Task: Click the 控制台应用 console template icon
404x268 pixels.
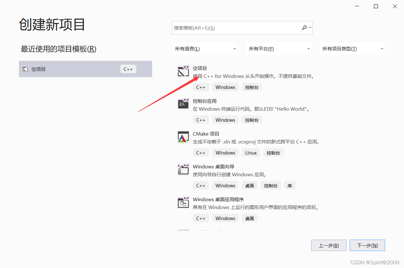Action: coord(183,104)
